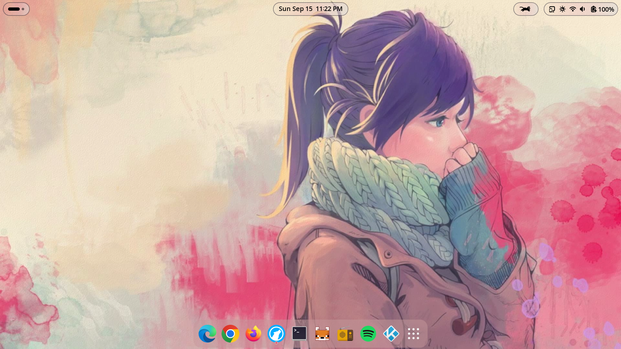Image resolution: width=621 pixels, height=349 pixels.
Task: Open the yellow radio app in dock
Action: (x=345, y=333)
